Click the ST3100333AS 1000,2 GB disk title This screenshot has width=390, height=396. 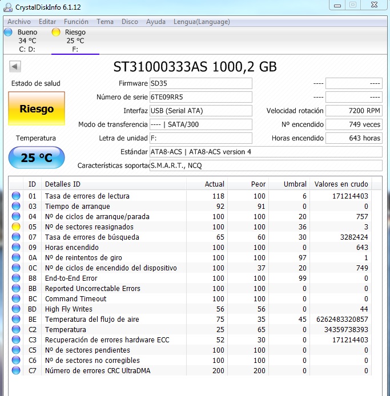point(195,67)
